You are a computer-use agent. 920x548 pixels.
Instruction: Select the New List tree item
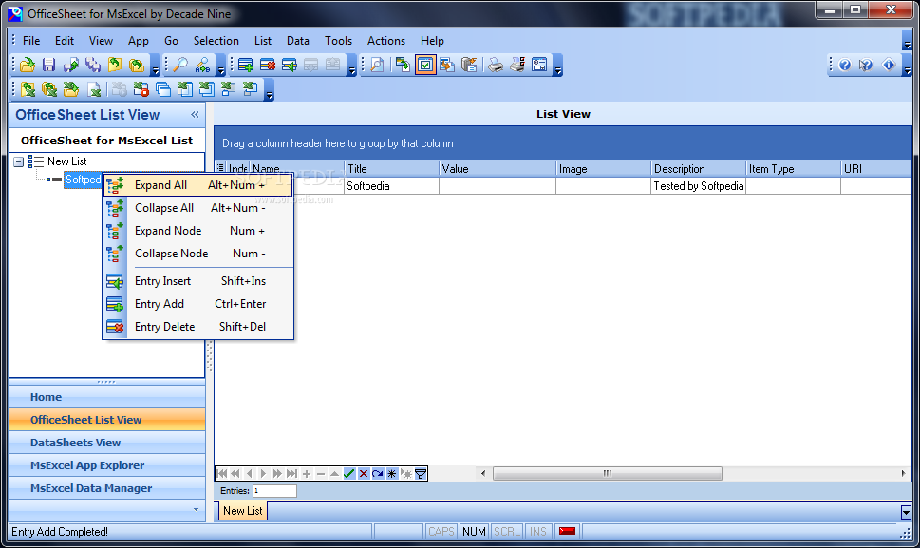coord(66,161)
